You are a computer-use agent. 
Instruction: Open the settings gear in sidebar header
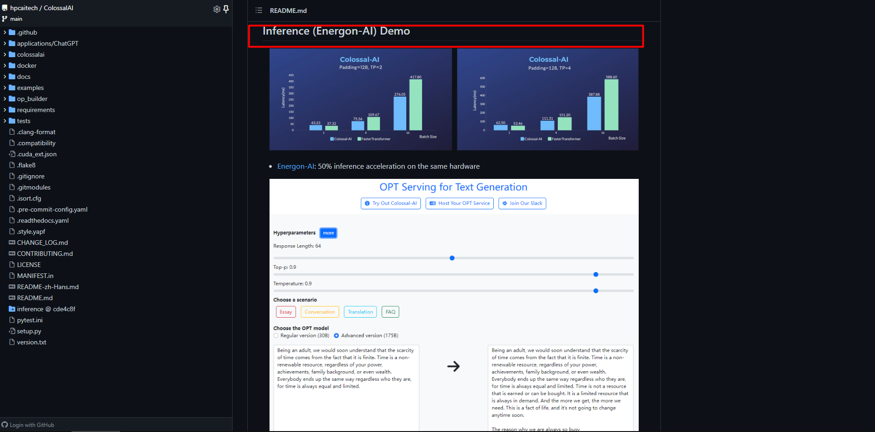coord(216,9)
